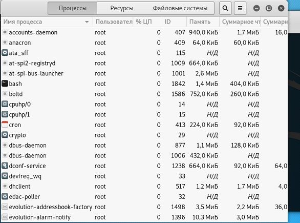
Task: Select the cron process name
Action: click(15, 125)
